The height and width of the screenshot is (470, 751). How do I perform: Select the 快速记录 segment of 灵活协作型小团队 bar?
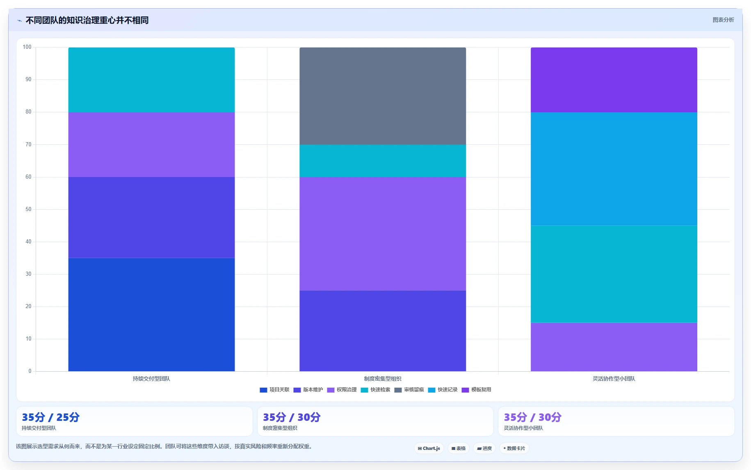[614, 169]
